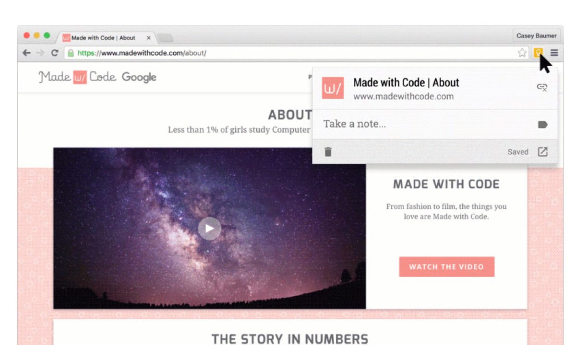Click the Casey Baumer profile button
Image resolution: width=576 pixels, height=345 pixels.
click(536, 36)
